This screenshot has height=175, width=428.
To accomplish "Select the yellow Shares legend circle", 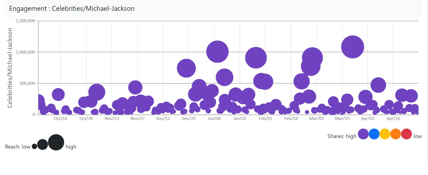I will 385,134.
